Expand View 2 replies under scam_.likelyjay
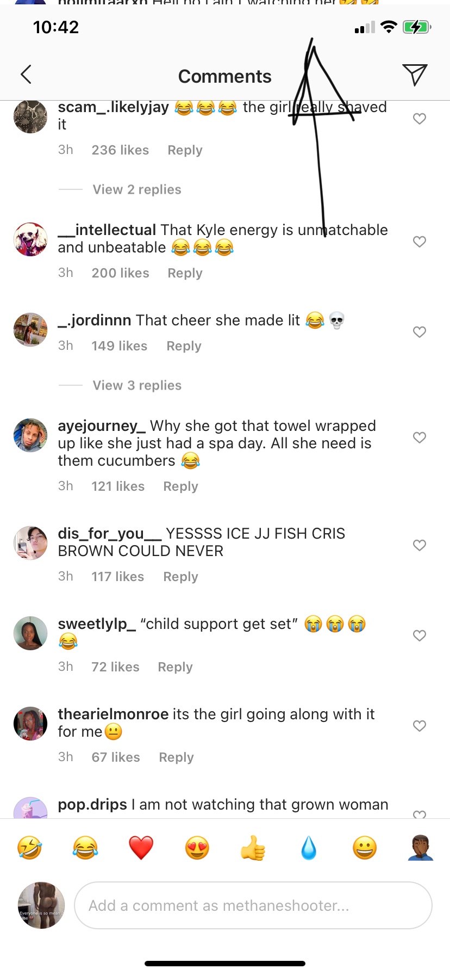The image size is (450, 975). pyautogui.click(x=136, y=189)
